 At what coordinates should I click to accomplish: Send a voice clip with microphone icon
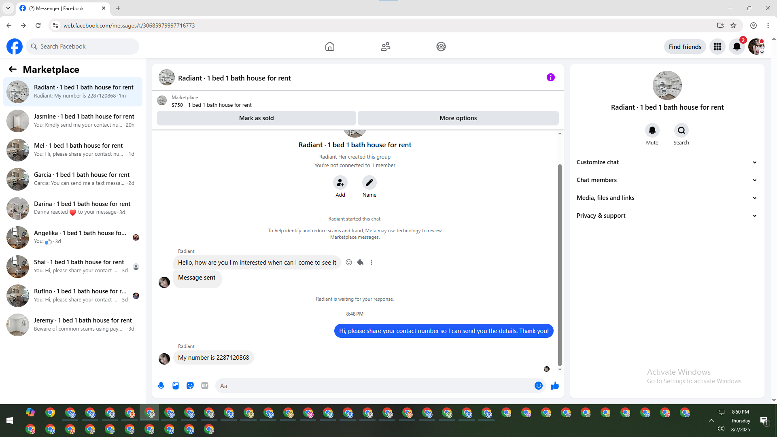pos(161,386)
